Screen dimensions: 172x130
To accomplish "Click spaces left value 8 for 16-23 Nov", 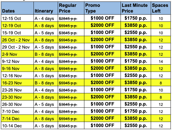I will click(161, 83).
